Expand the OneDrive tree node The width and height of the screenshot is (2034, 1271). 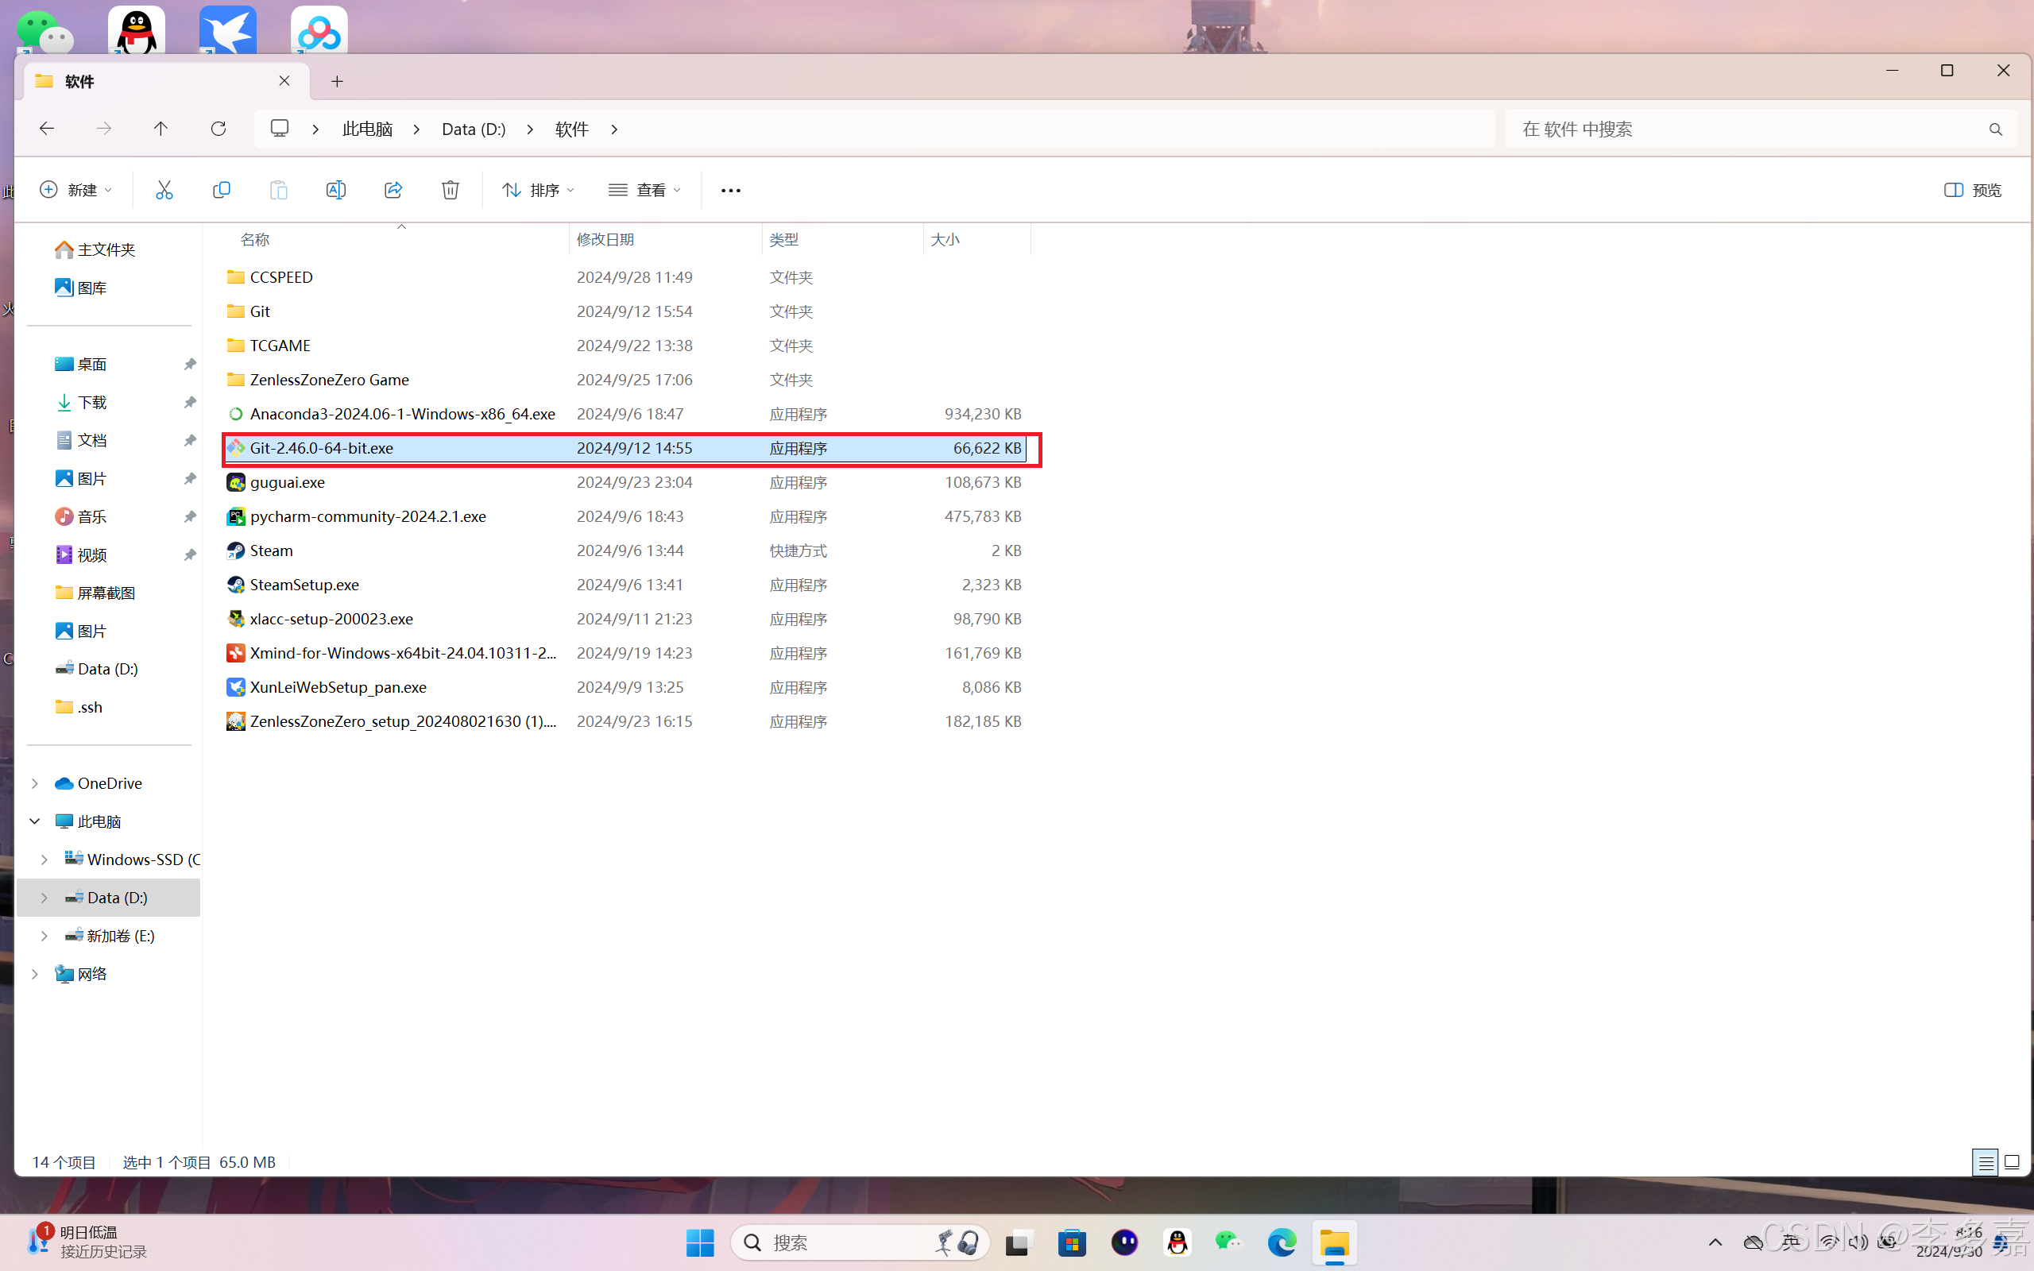pyautogui.click(x=34, y=783)
